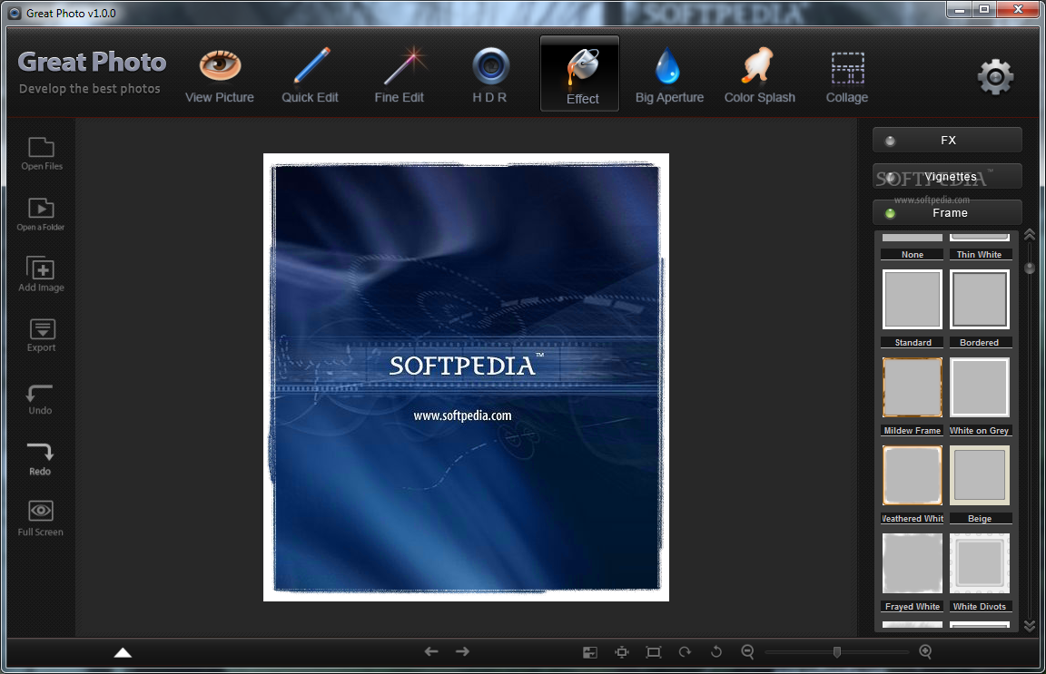The width and height of the screenshot is (1046, 674).
Task: Open the Big Aperture droplet tool
Action: pyautogui.click(x=669, y=75)
